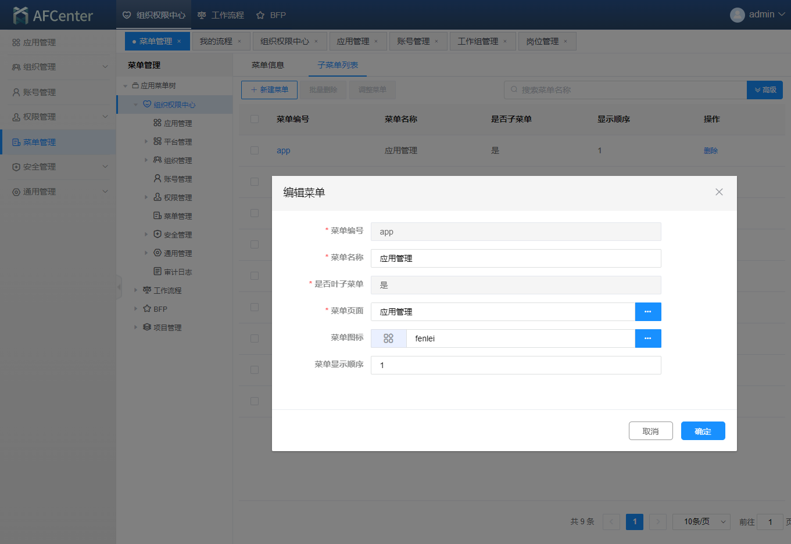Image resolution: width=791 pixels, height=544 pixels.
Task: Click the 菜单名称 input field
Action: (x=516, y=258)
